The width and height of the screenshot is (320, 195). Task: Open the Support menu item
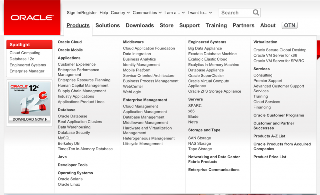tap(189, 26)
